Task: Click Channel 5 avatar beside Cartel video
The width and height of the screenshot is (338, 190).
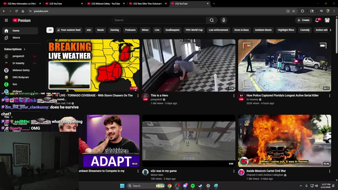Action: (241, 172)
